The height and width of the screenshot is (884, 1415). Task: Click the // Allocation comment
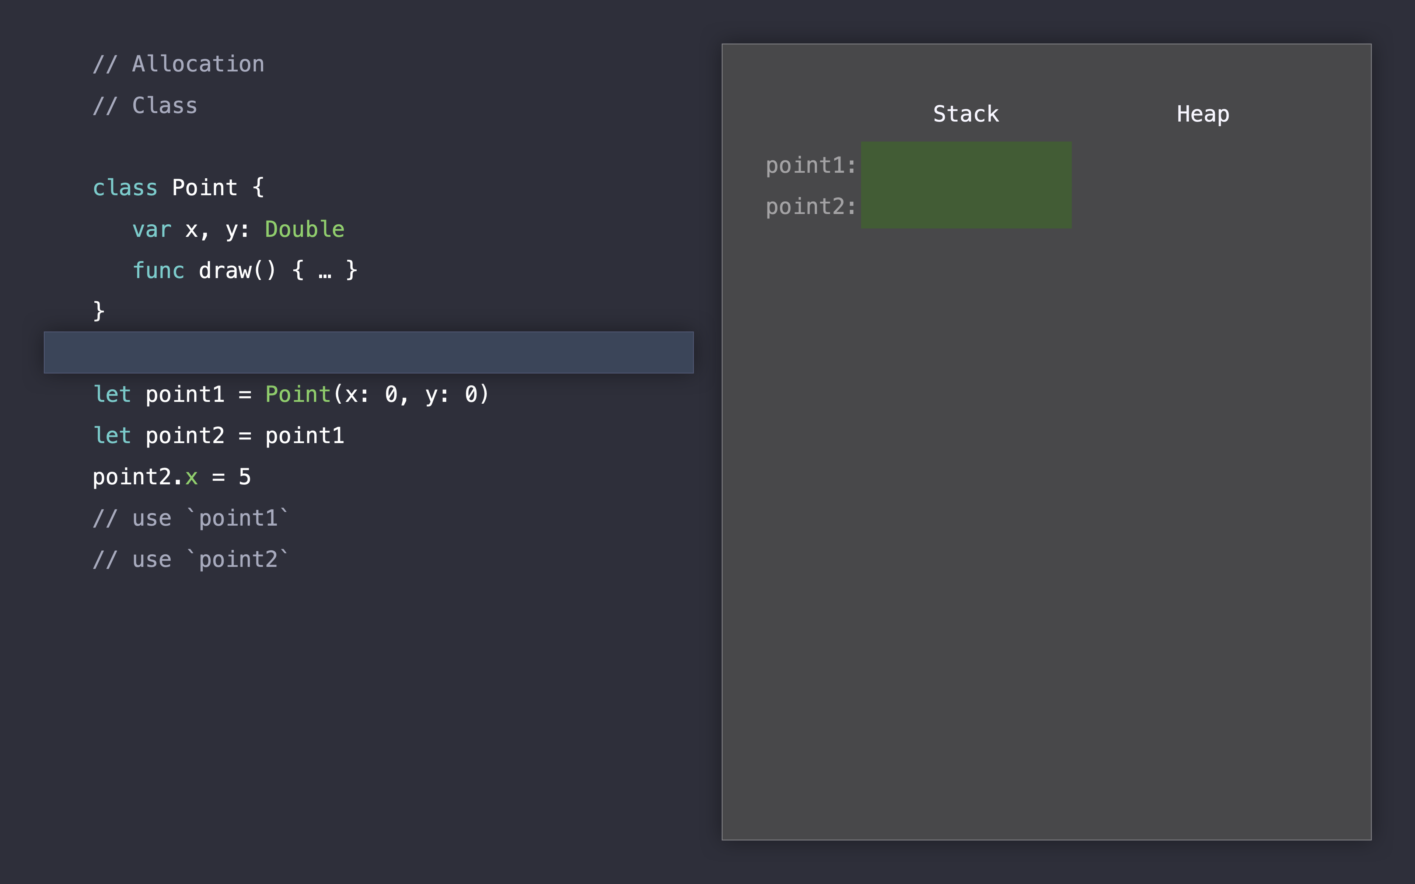click(x=178, y=64)
